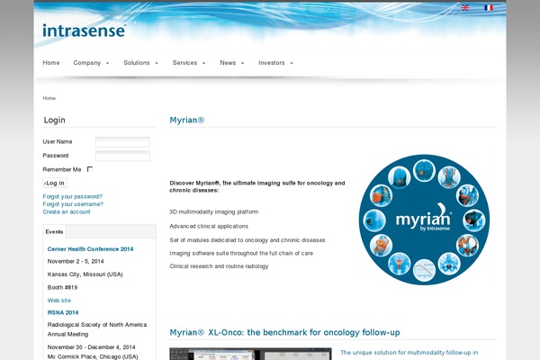Image resolution: width=540 pixels, height=360 pixels.
Task: Click the Home breadcrumb
Action: point(49,98)
